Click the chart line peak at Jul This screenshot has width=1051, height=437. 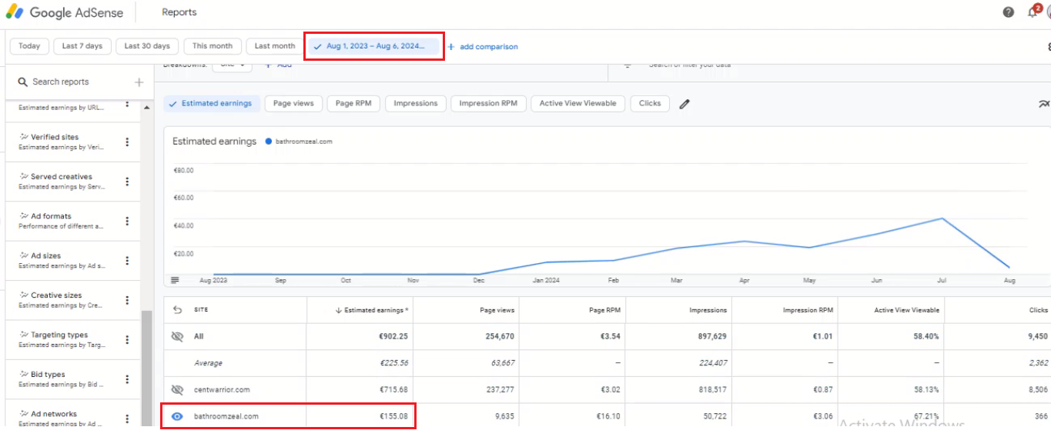point(942,218)
